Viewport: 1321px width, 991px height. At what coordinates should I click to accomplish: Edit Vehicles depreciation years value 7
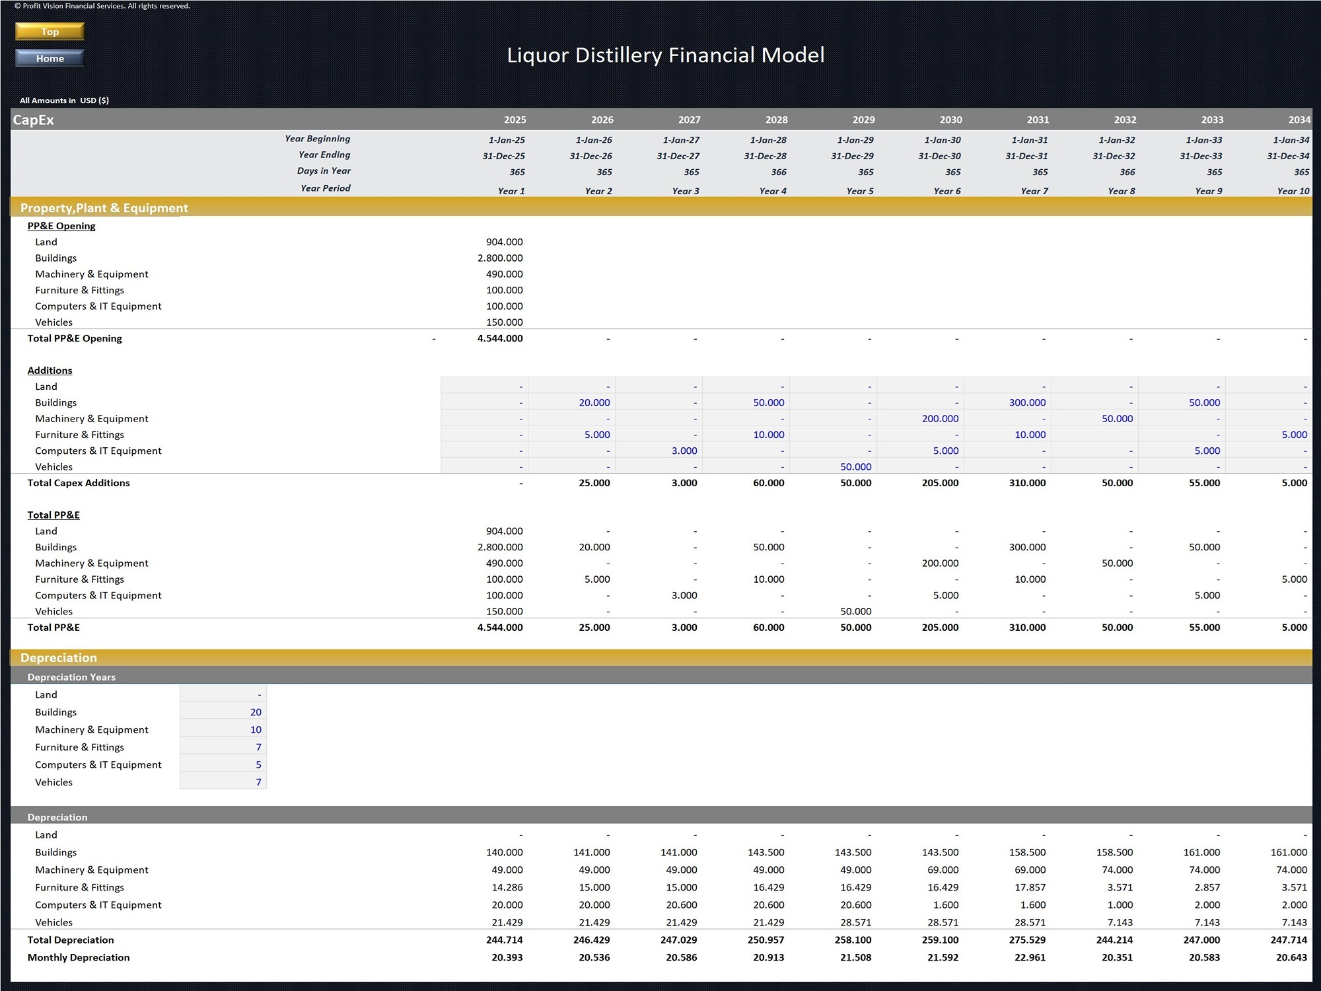click(223, 782)
